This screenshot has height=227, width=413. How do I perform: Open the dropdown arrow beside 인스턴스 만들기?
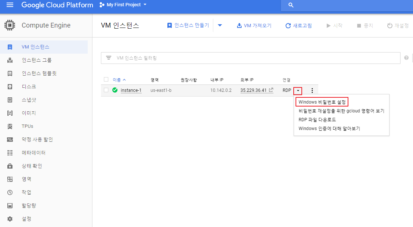click(x=220, y=25)
